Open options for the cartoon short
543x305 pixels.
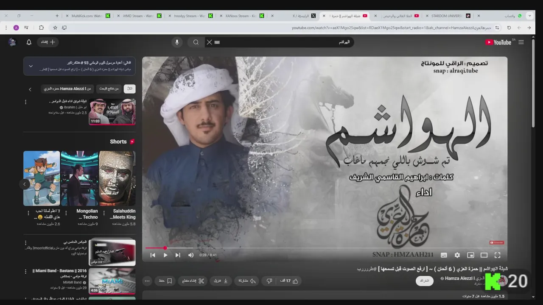28,213
